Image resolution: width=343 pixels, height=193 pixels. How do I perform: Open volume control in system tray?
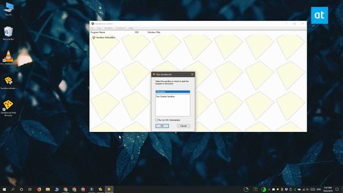click(307, 189)
